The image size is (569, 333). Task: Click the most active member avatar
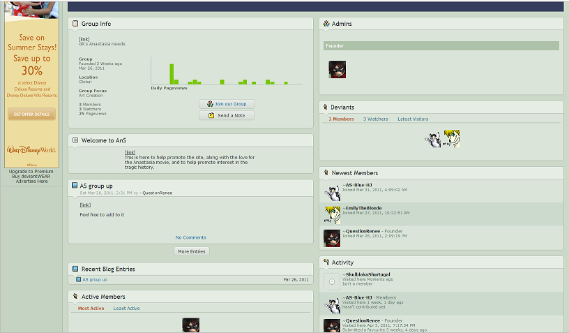click(191, 325)
